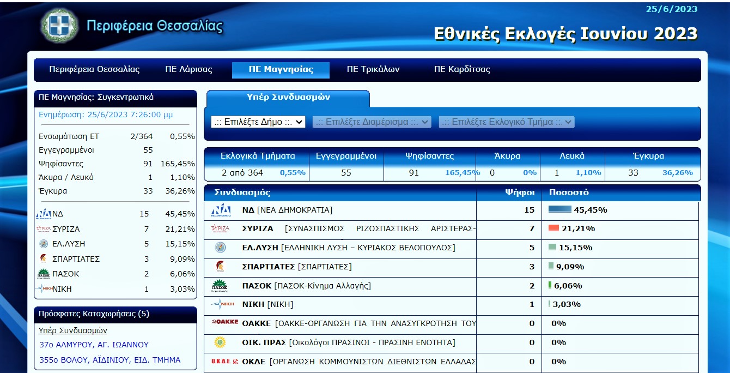Click the ΟΙΚ. ΠΡΑΣ sunflower icon
This screenshot has width=730, height=373.
click(220, 342)
